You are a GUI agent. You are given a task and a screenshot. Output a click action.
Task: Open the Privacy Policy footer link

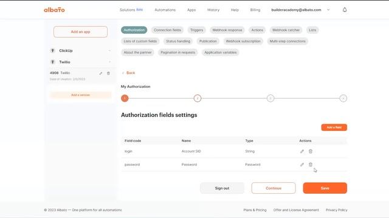coord(336,210)
